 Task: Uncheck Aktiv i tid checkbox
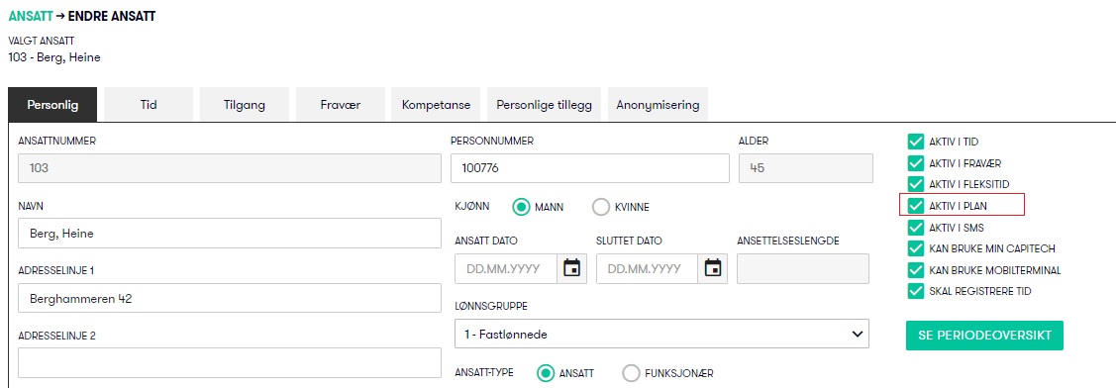click(x=915, y=142)
